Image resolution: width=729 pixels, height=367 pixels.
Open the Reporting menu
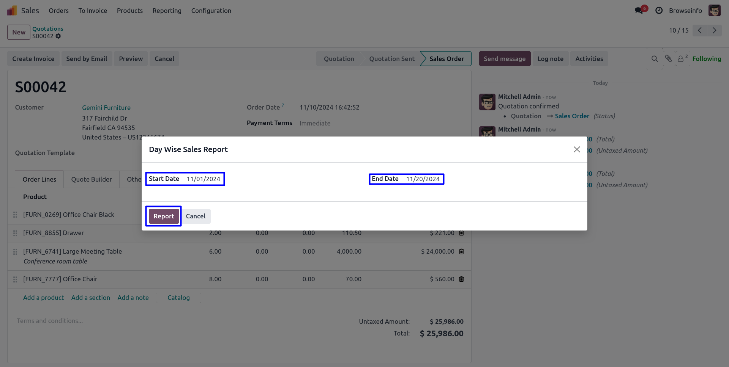pyautogui.click(x=167, y=11)
